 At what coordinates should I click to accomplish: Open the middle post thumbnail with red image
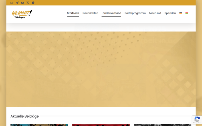(101, 125)
